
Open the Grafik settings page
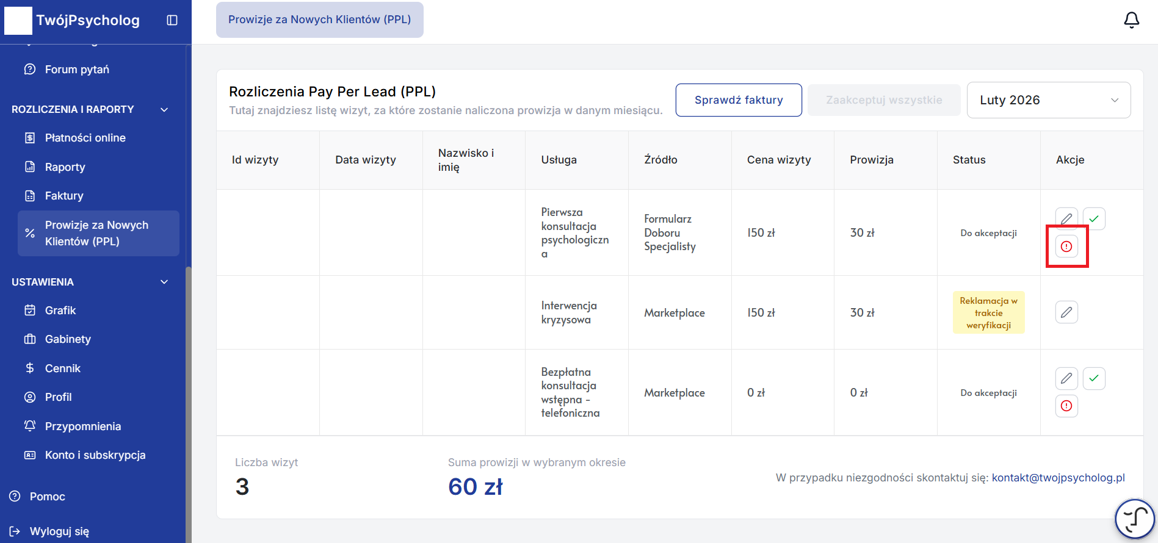60,311
